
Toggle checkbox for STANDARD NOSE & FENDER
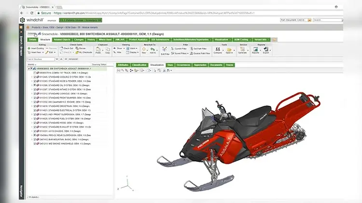click(x=35, y=81)
